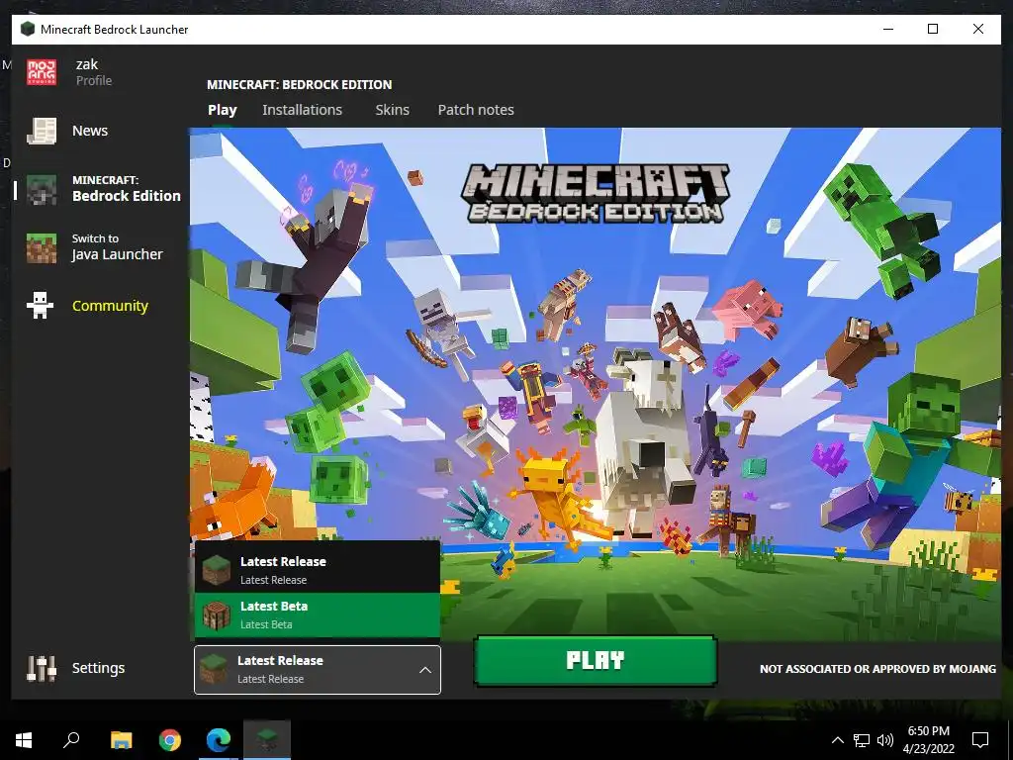Screen dimensions: 1013x760
Task: View the Patch notes tab
Action: click(476, 110)
